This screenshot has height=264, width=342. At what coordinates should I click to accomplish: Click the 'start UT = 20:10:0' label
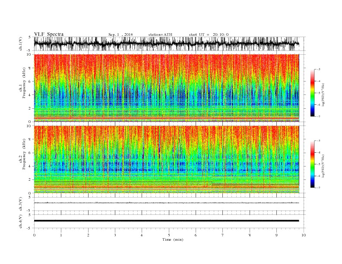(209, 35)
